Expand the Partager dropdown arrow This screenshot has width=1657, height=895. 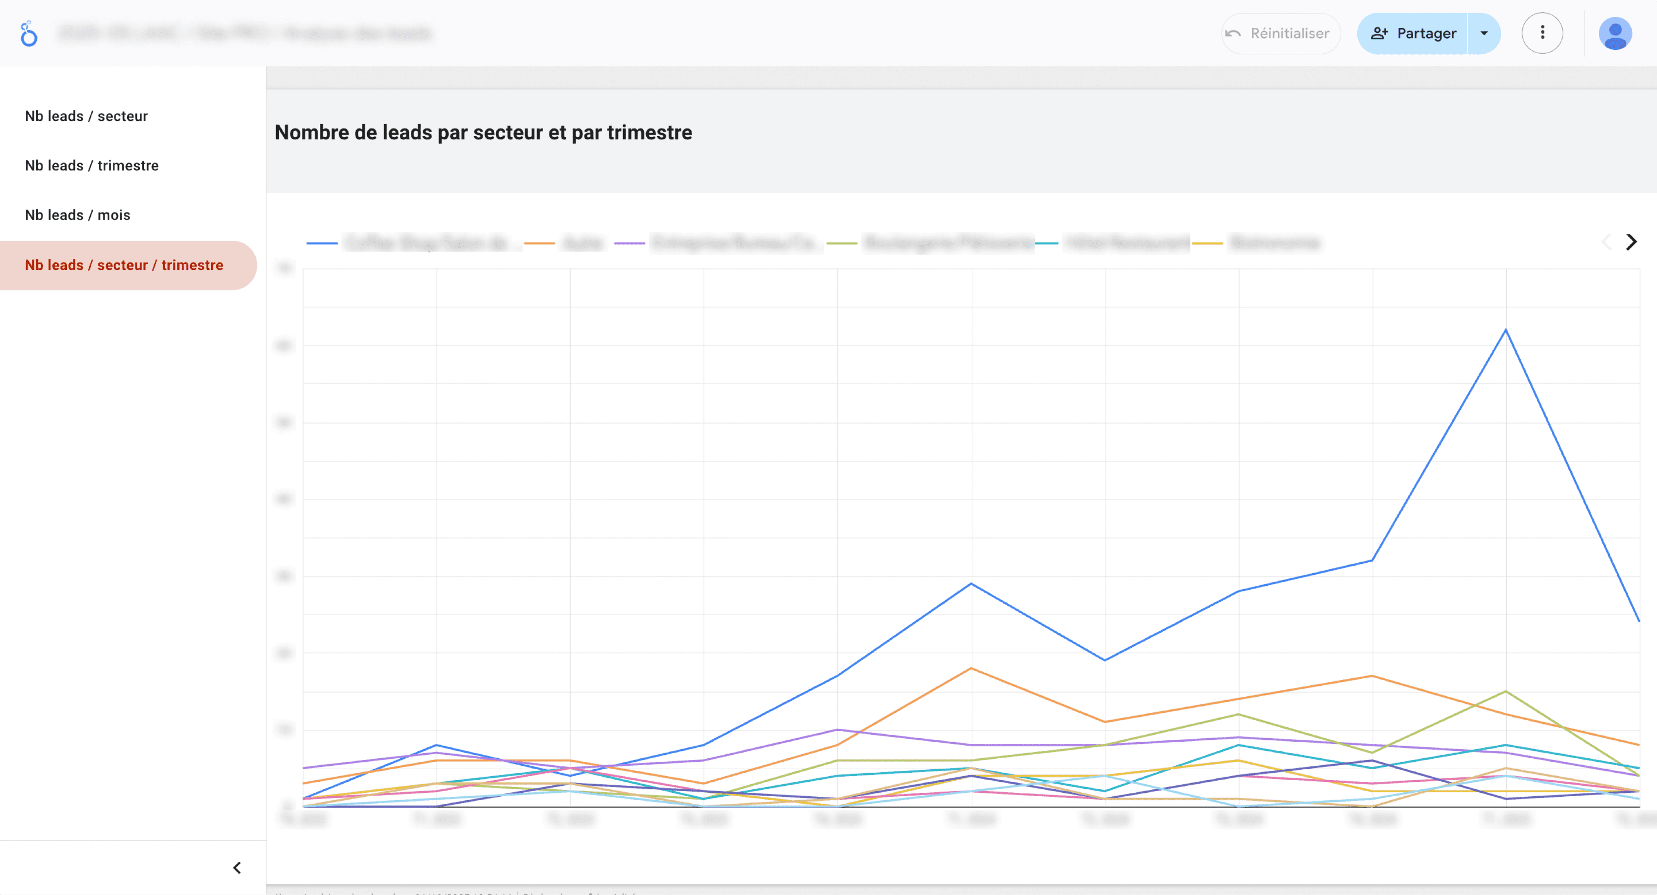click(1484, 34)
